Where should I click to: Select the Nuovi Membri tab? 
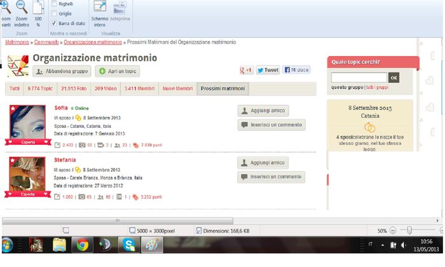pyautogui.click(x=176, y=88)
